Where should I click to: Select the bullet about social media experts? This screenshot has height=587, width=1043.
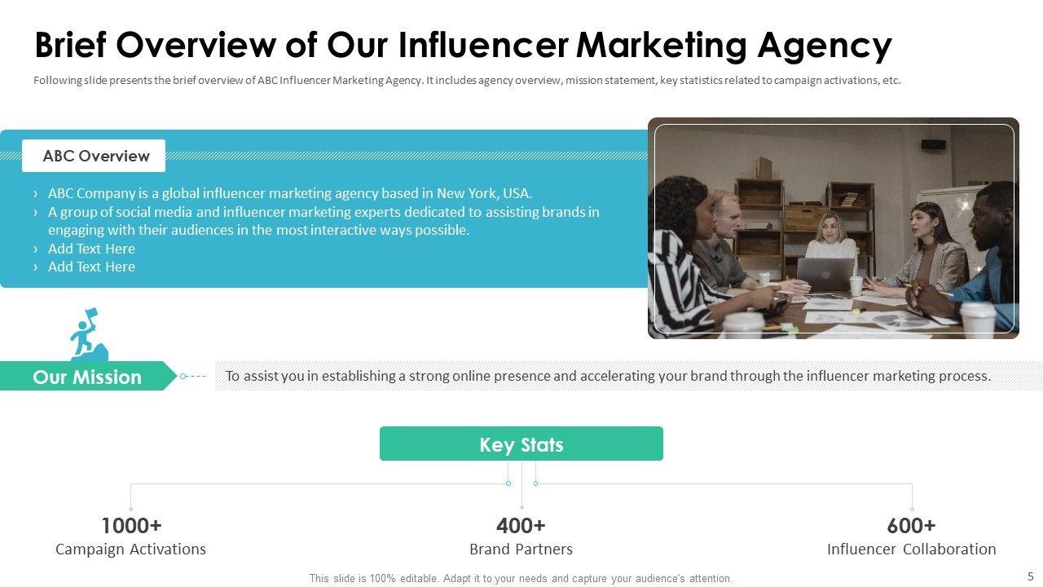pos(323,221)
